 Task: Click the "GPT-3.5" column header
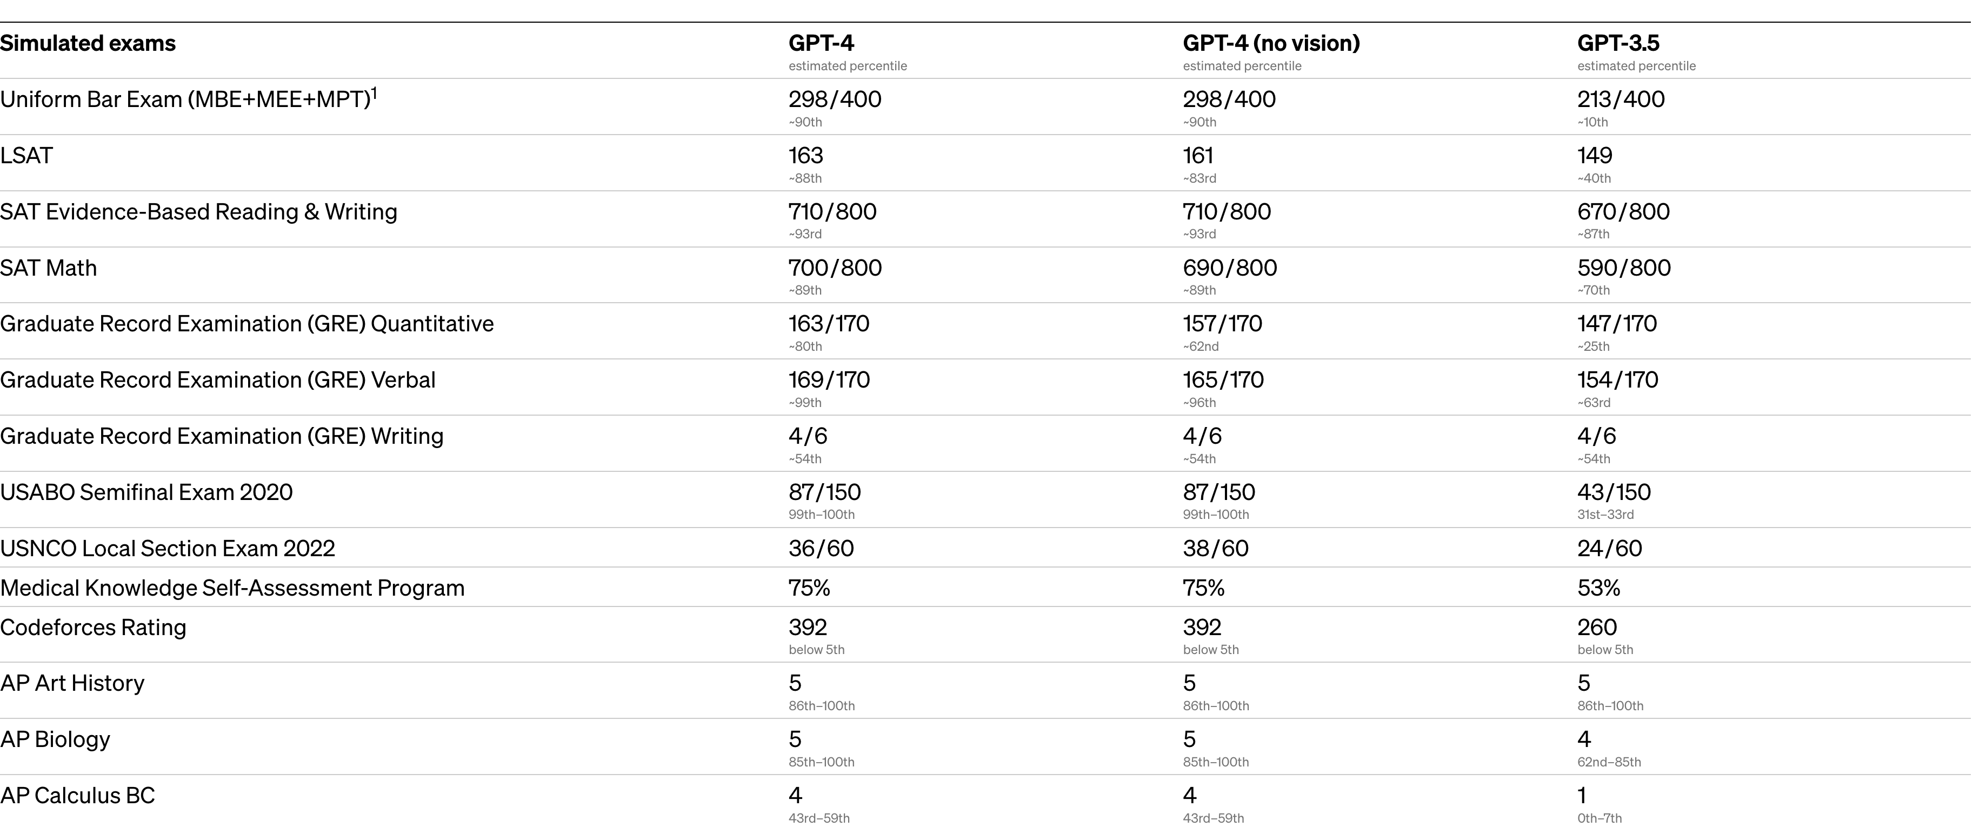click(x=1617, y=43)
